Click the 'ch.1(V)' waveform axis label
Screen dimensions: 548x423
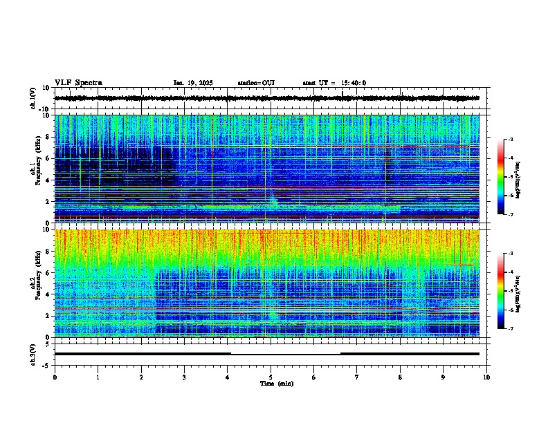click(34, 98)
